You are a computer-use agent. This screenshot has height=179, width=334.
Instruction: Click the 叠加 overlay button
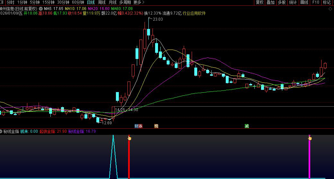pyautogui.click(x=271, y=3)
